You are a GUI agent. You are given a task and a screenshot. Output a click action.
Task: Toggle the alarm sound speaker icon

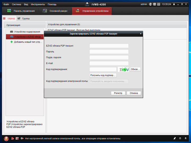click(x=22, y=139)
